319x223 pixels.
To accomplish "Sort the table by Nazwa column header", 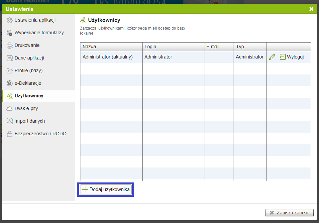I will click(x=111, y=47).
